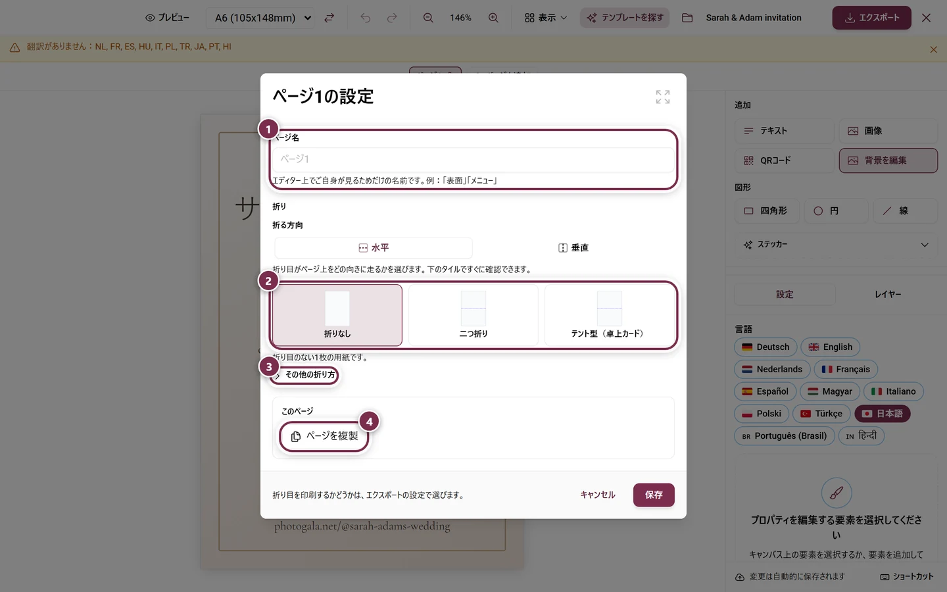
Task: Save page settings with 保存
Action: [x=654, y=495]
